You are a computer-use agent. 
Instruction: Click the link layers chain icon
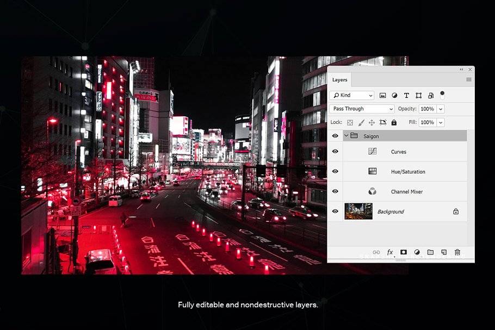coord(377,252)
